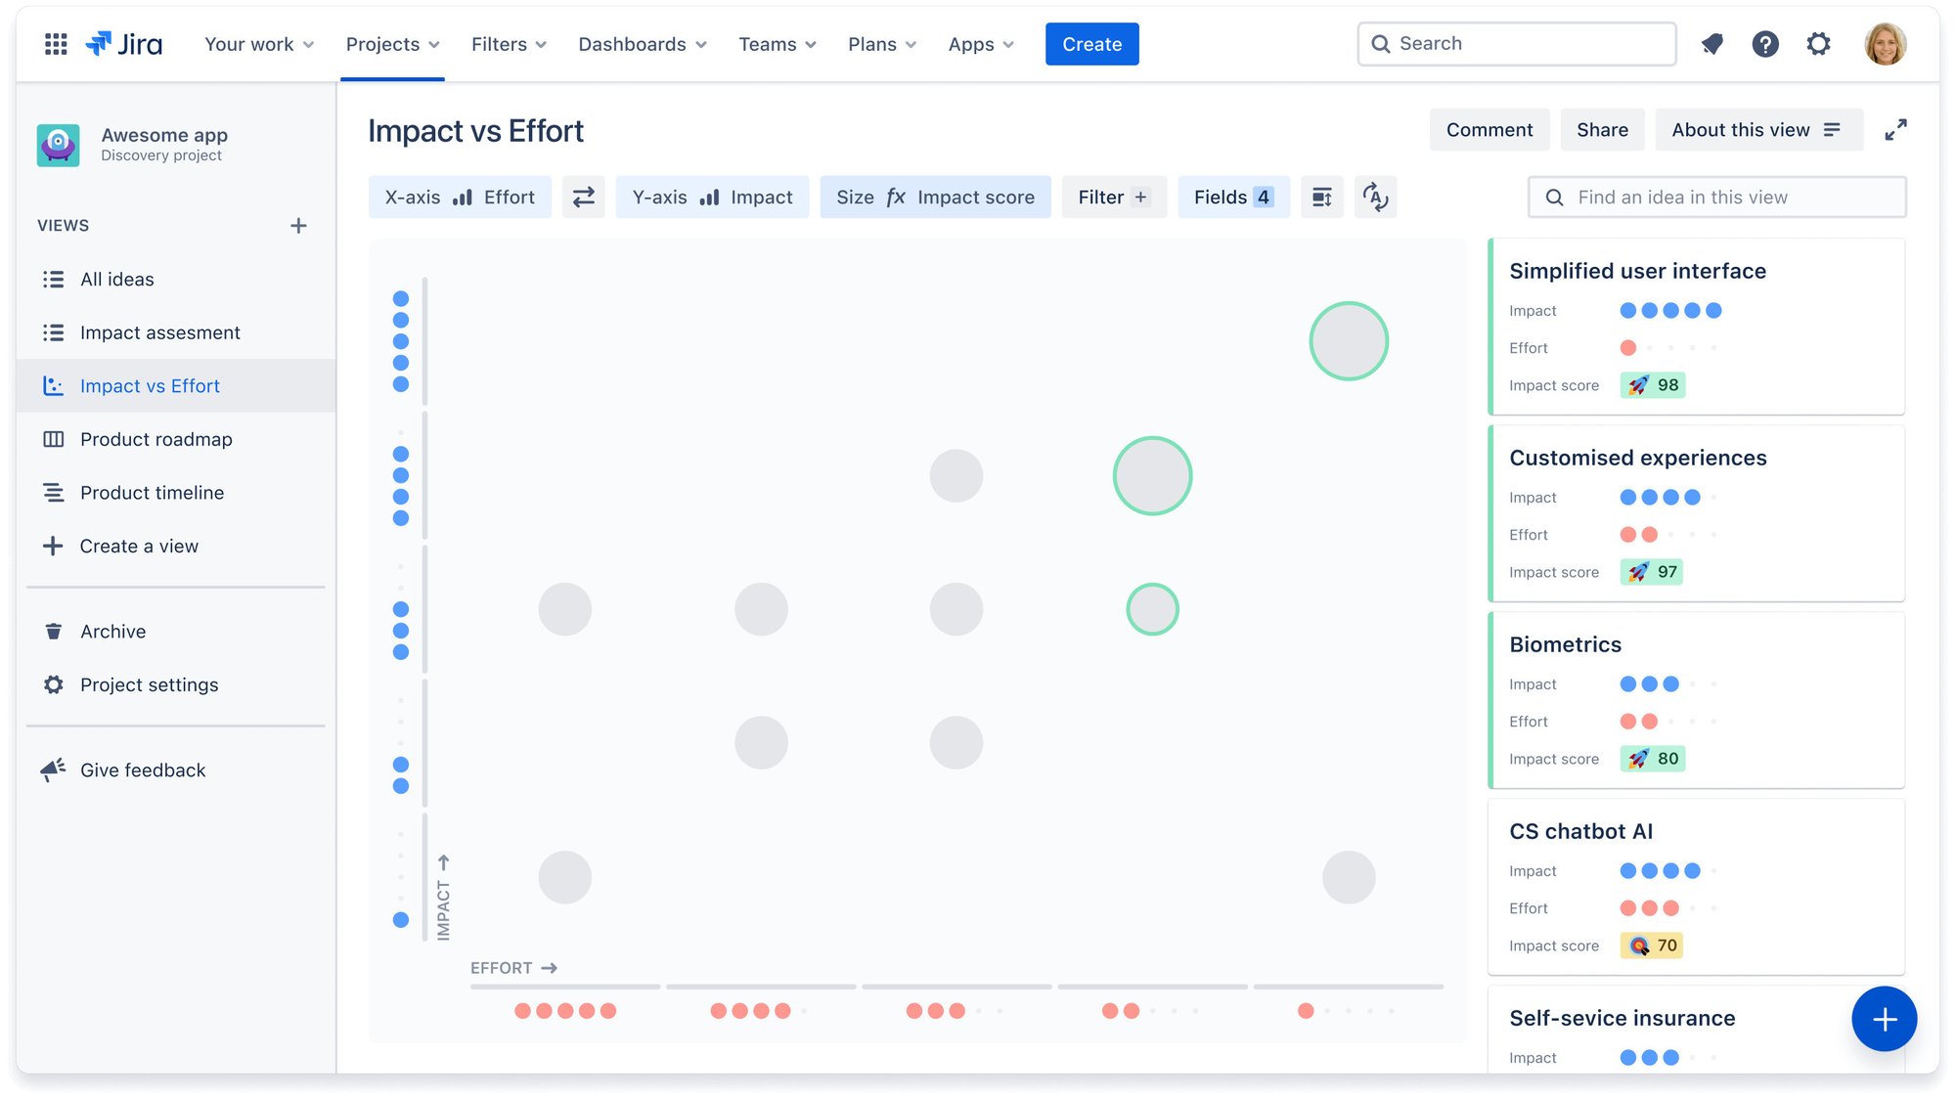
Task: Open the Y-axis Impact selector
Action: (712, 198)
